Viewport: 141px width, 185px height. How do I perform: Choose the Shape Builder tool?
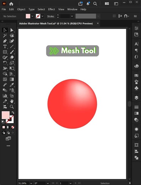(x=5, y=74)
